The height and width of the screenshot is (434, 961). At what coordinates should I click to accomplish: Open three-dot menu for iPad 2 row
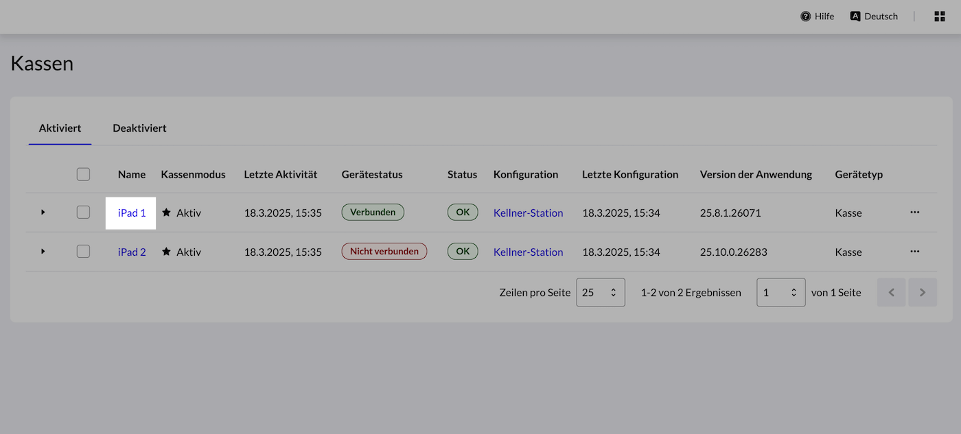(x=914, y=252)
